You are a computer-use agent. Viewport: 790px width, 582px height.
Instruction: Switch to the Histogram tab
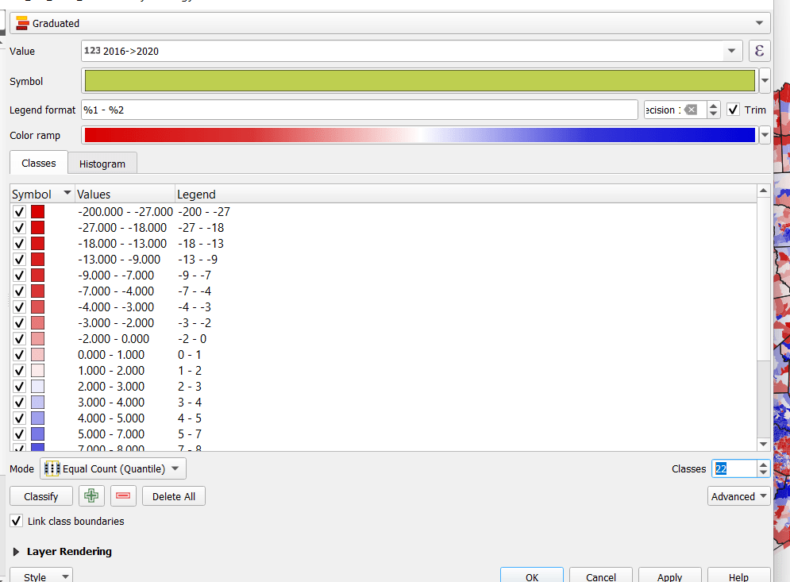point(102,163)
